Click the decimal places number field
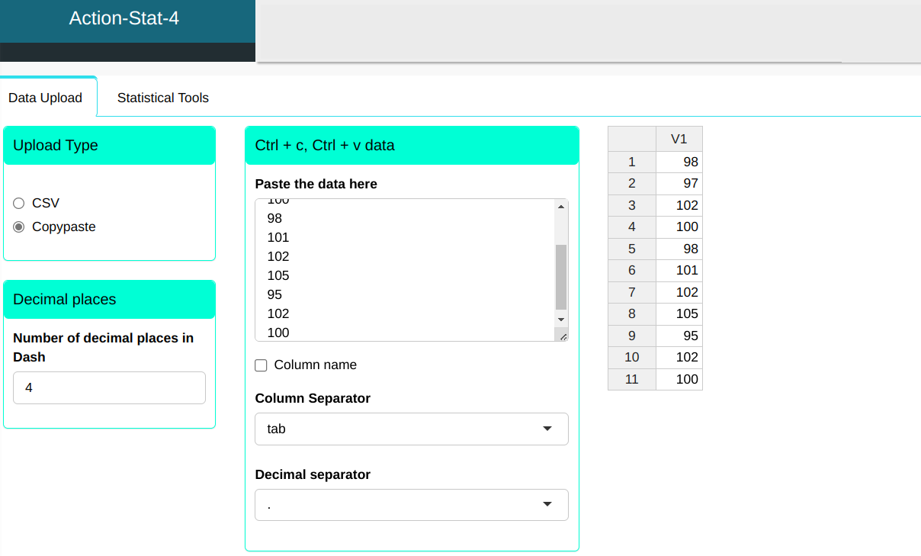The height and width of the screenshot is (556, 921). point(109,387)
